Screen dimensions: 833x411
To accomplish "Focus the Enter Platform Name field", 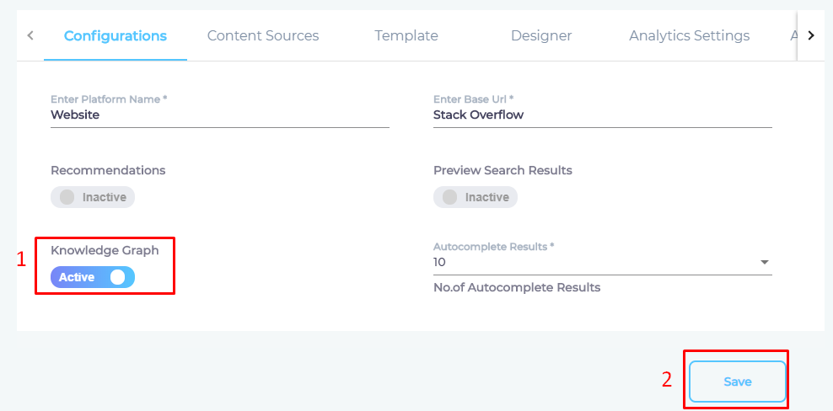I will [x=219, y=115].
